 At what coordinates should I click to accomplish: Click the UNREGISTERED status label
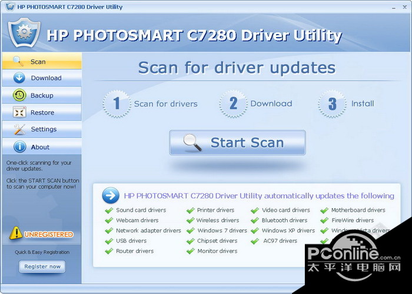(48, 234)
